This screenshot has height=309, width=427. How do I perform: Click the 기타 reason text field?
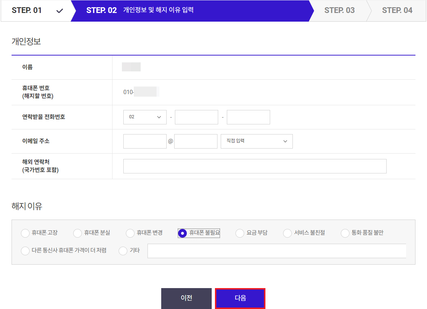[277, 251]
